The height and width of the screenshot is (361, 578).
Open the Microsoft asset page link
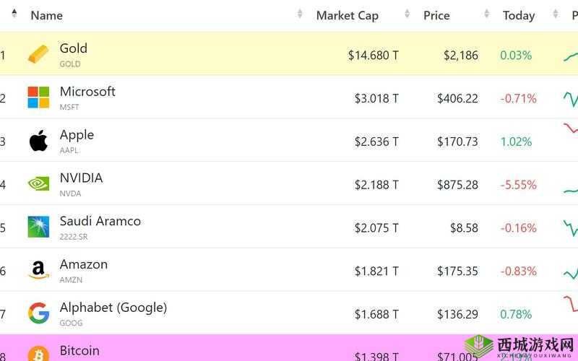click(87, 92)
